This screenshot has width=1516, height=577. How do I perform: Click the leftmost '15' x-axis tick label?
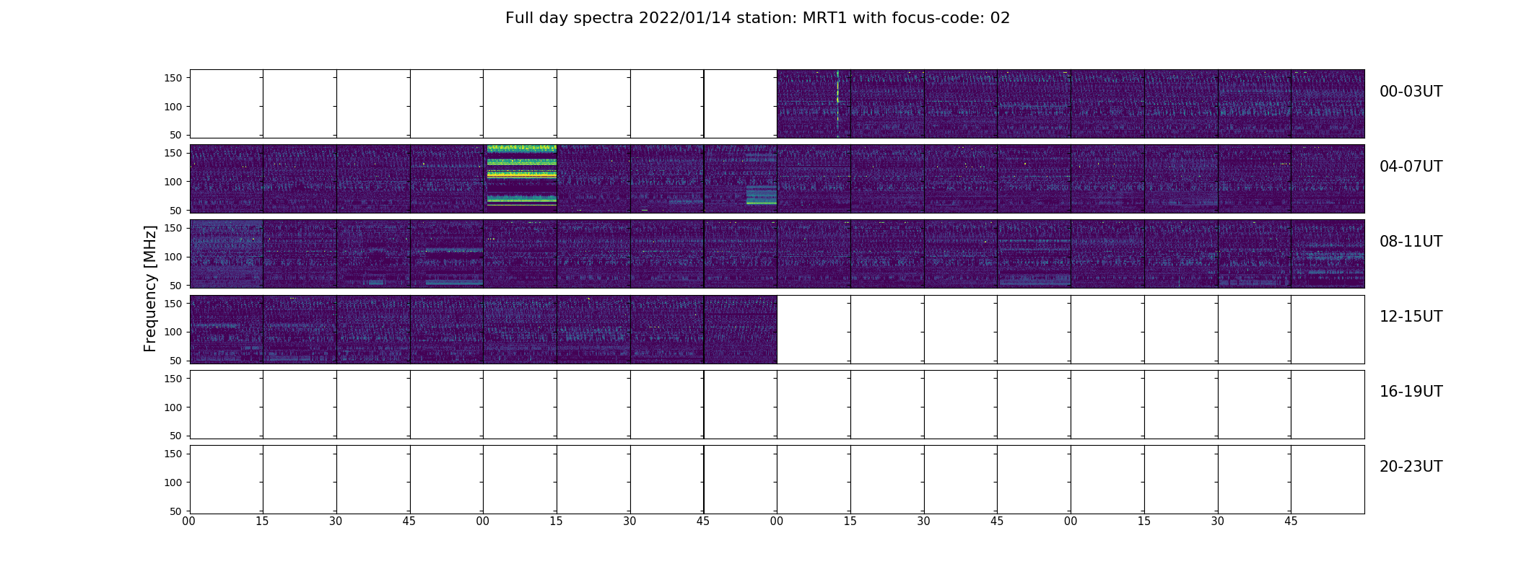tap(263, 521)
